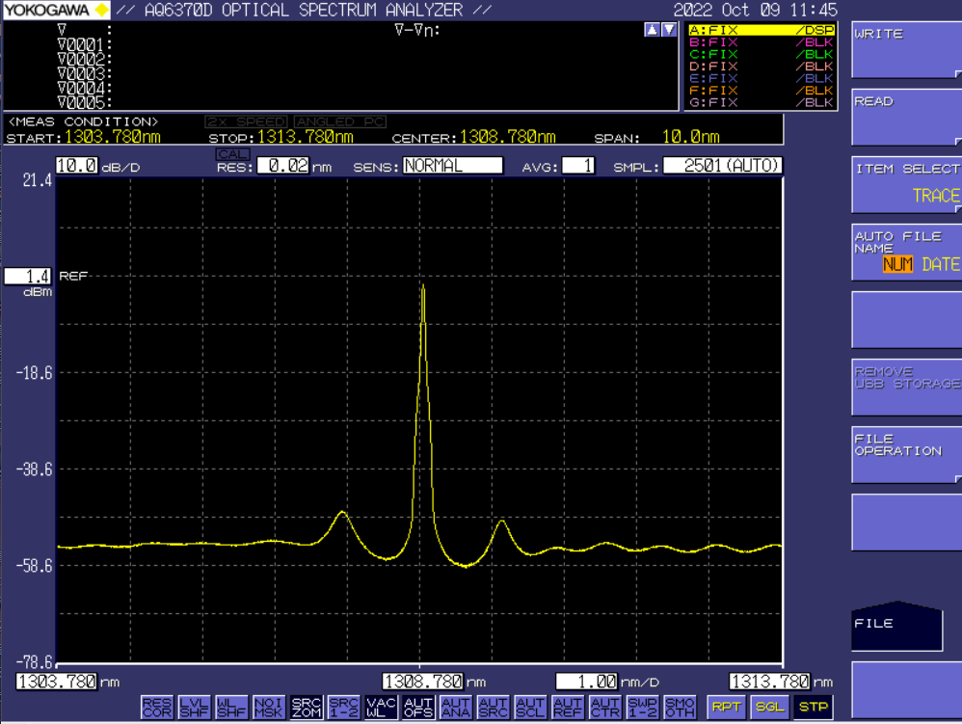Click the SRC ZOM icon
The width and height of the screenshot is (962, 724).
306,707
